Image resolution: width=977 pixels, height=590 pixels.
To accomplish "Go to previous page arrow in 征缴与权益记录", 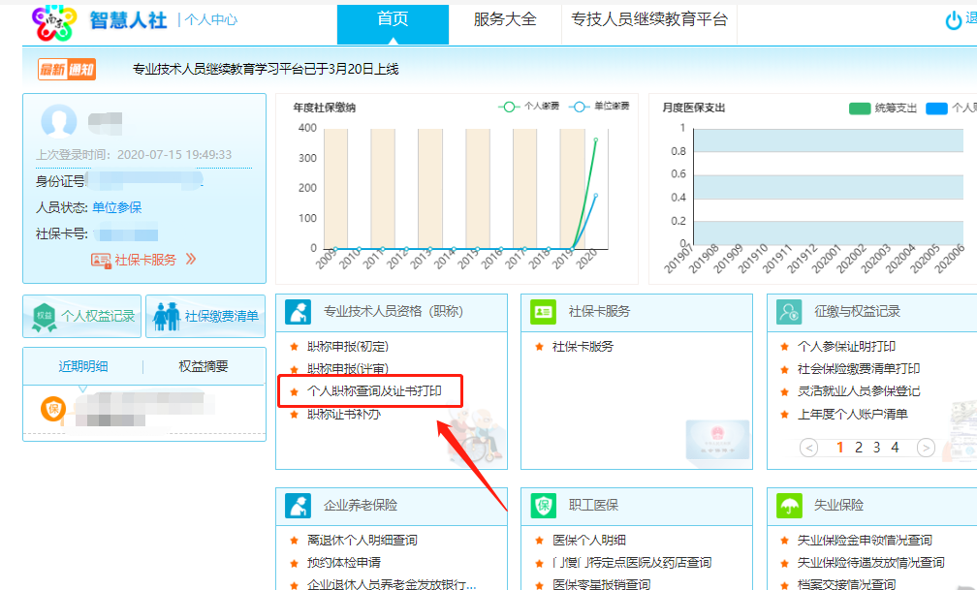I will coord(809,448).
